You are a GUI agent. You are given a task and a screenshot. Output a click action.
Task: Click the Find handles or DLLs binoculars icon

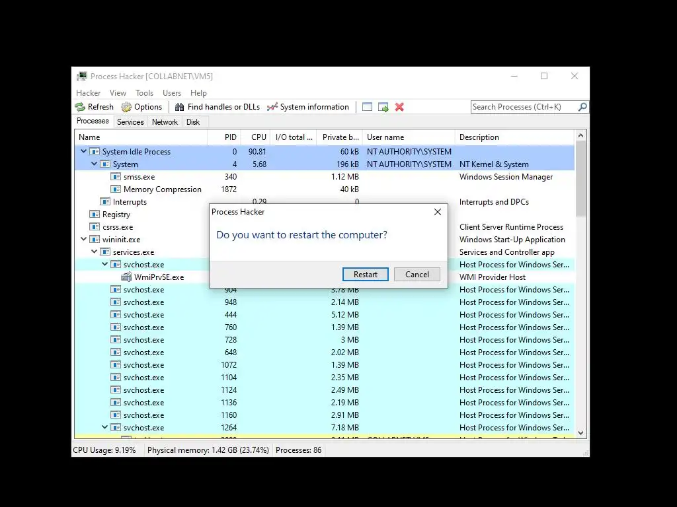click(x=180, y=107)
